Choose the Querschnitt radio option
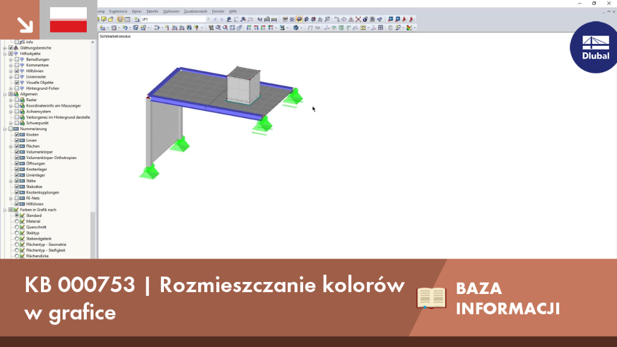The width and height of the screenshot is (617, 347). 17,227
